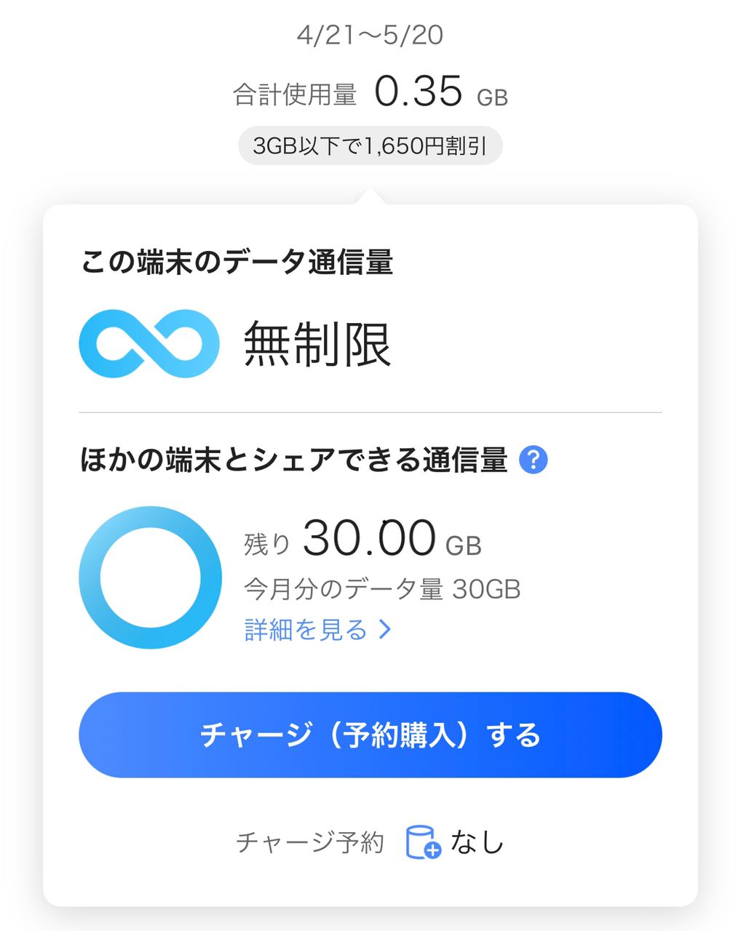741x931 pixels.
Task: Expand details via the chevron after 詳細を見る
Action: click(385, 630)
